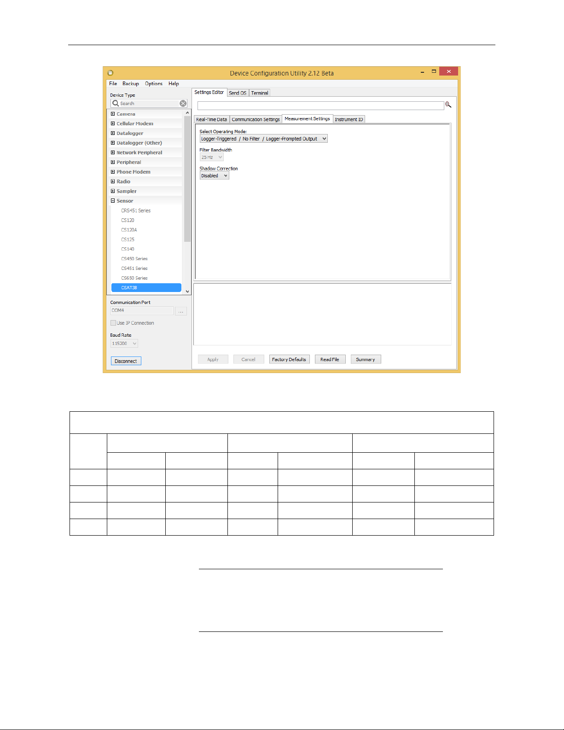Expand the Camera device category
This screenshot has width=564, height=730.
pos(113,114)
